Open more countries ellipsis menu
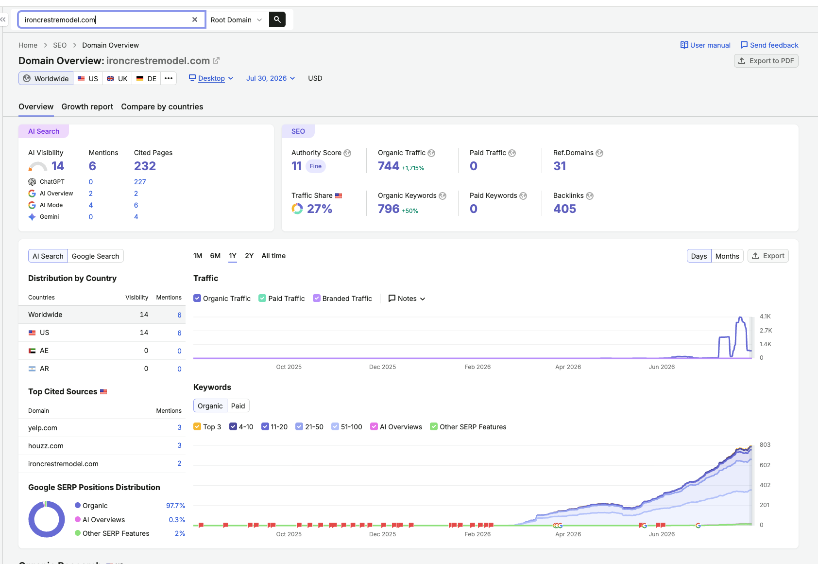818x564 pixels. 169,78
